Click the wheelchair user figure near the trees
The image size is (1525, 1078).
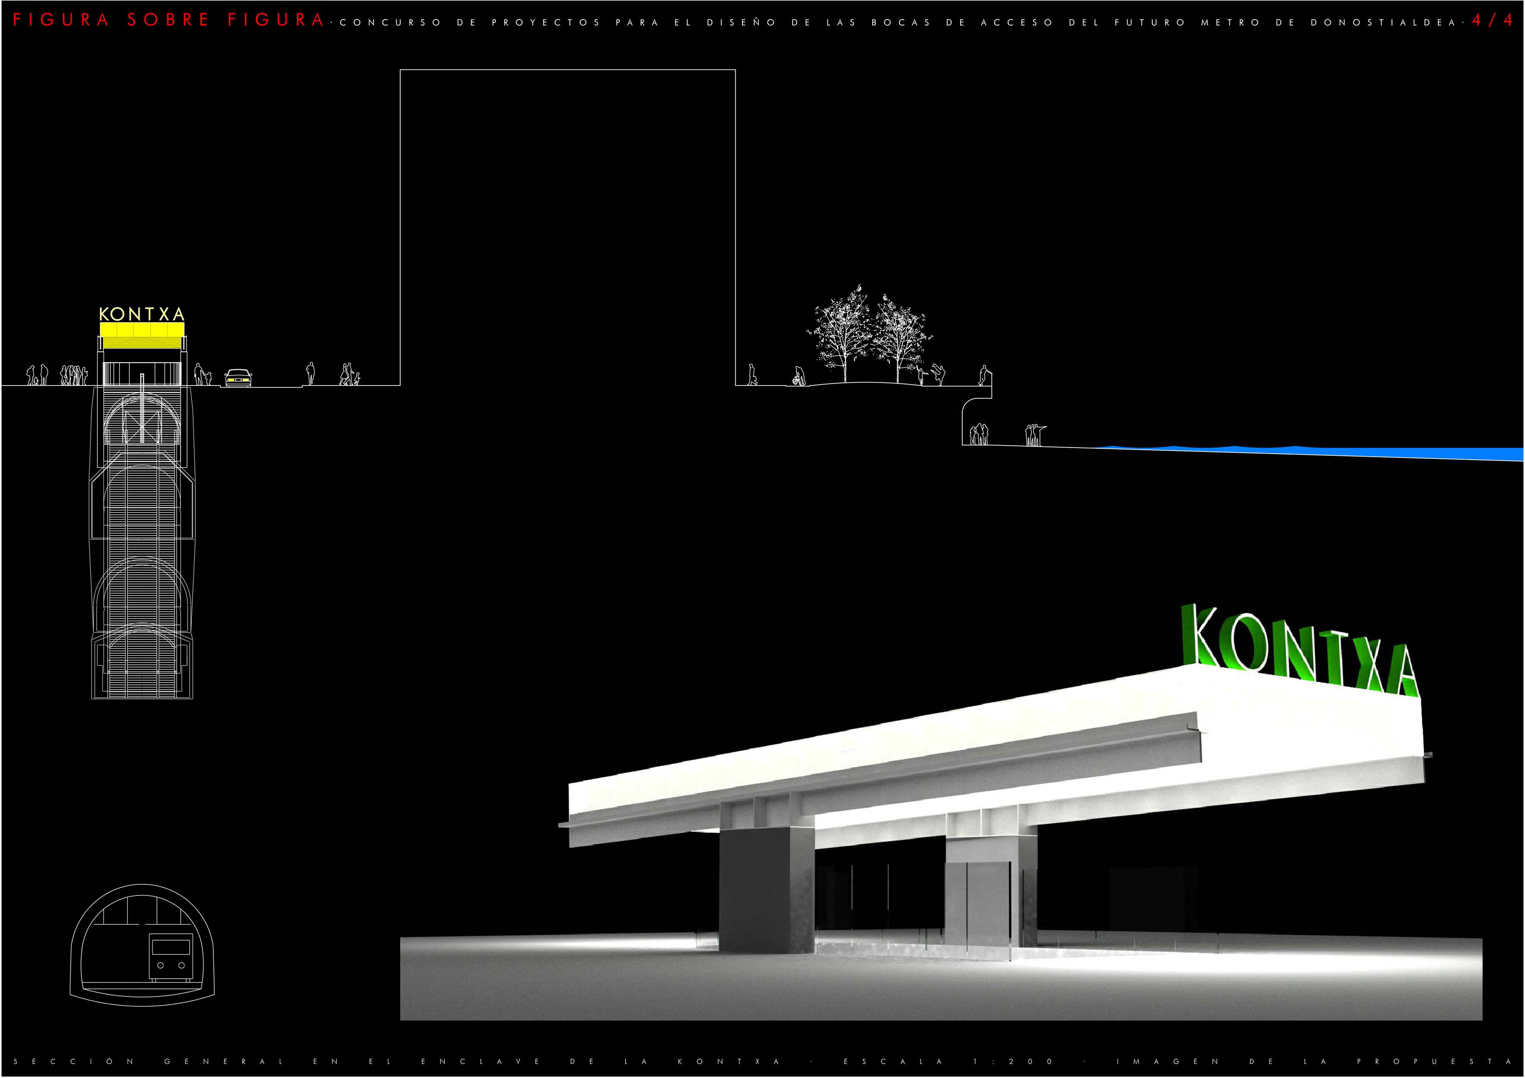(x=799, y=376)
